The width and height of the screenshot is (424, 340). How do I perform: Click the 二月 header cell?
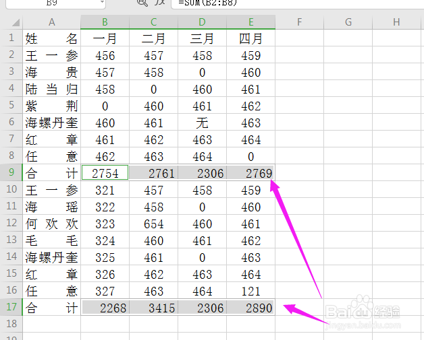coord(153,38)
